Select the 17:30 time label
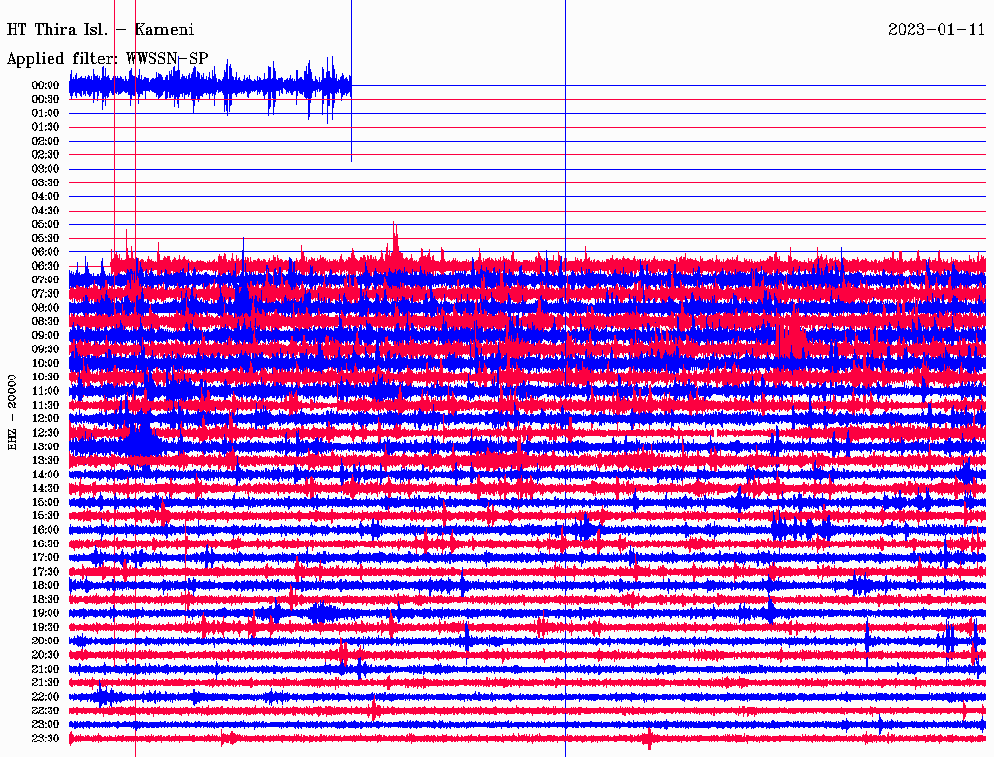Screen dimensions: 994x757 click(x=46, y=572)
